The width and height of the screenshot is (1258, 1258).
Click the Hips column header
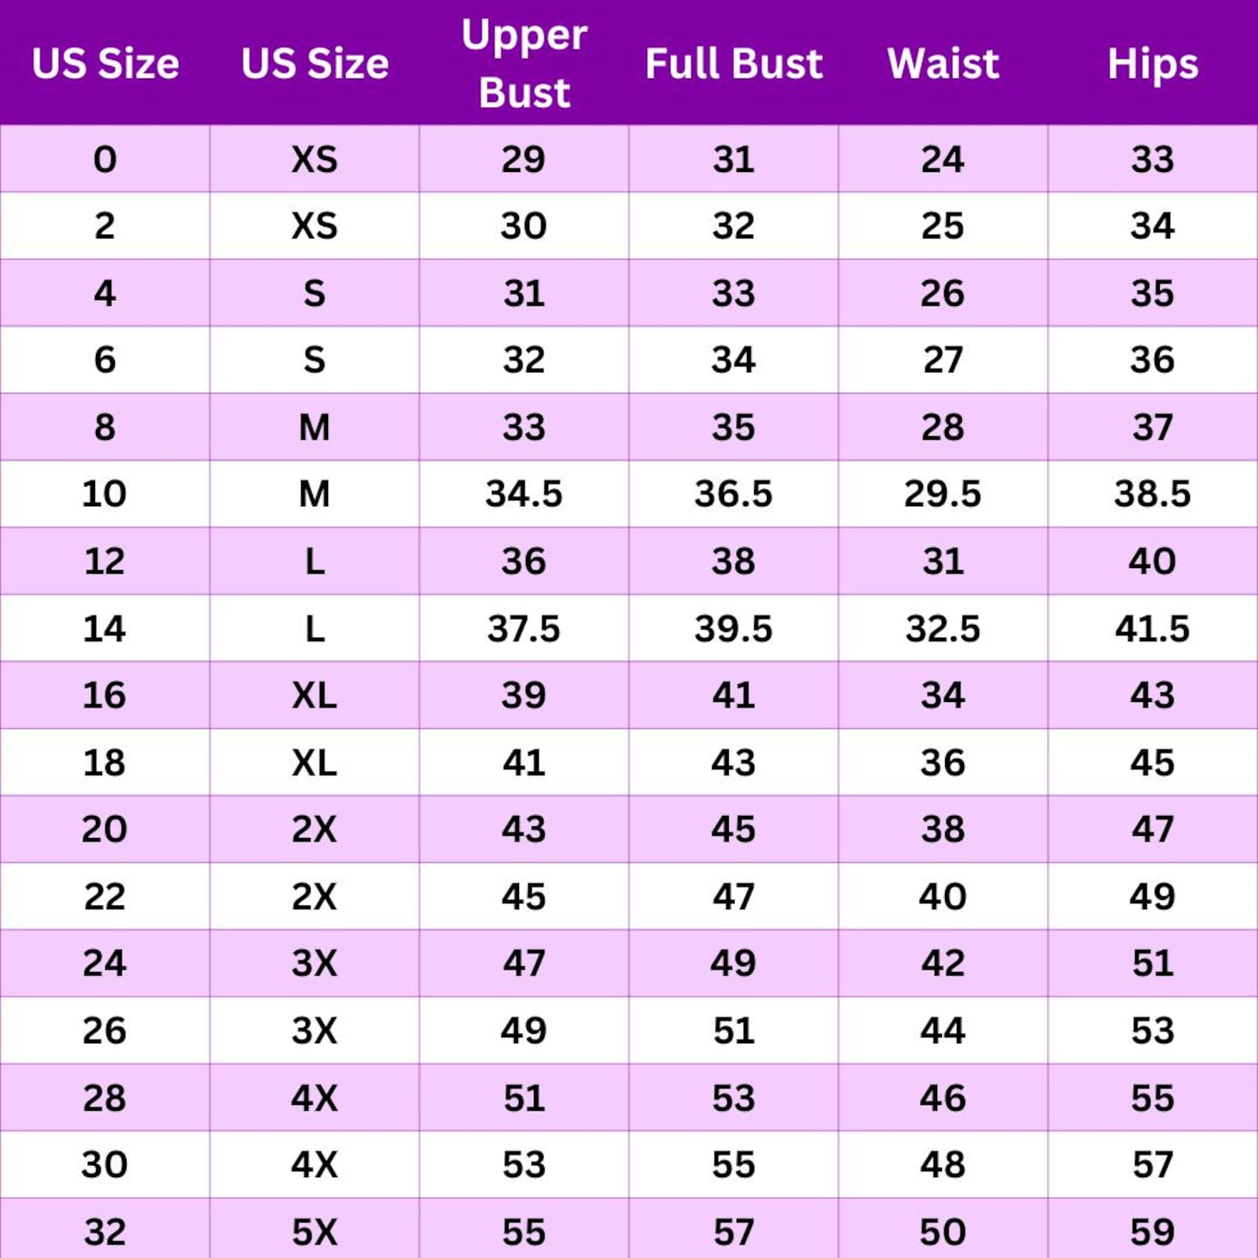pyautogui.click(x=1153, y=64)
